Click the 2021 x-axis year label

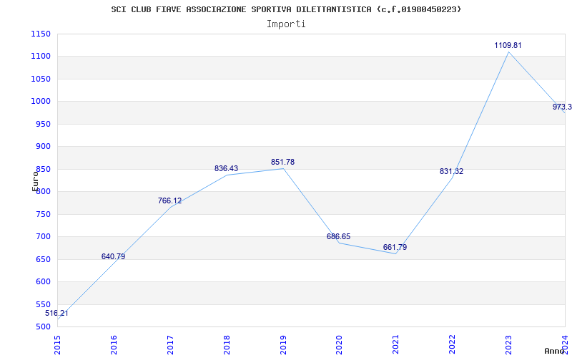point(396,345)
